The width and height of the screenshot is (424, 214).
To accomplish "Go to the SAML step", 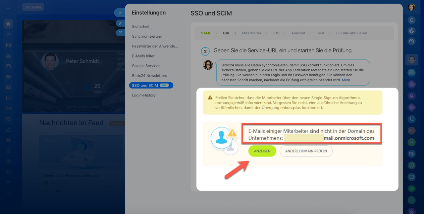I will [206, 33].
